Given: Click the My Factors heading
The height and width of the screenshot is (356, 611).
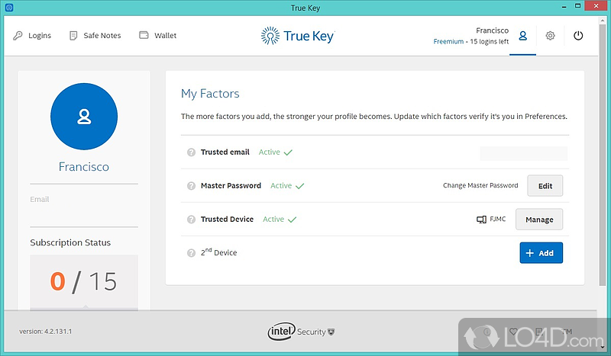Looking at the screenshot, I should 210,94.
